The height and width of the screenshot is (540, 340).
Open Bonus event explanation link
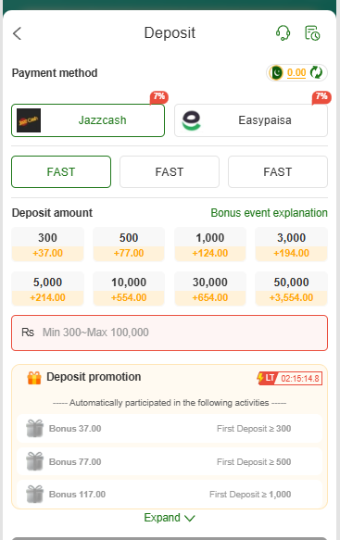tap(269, 213)
